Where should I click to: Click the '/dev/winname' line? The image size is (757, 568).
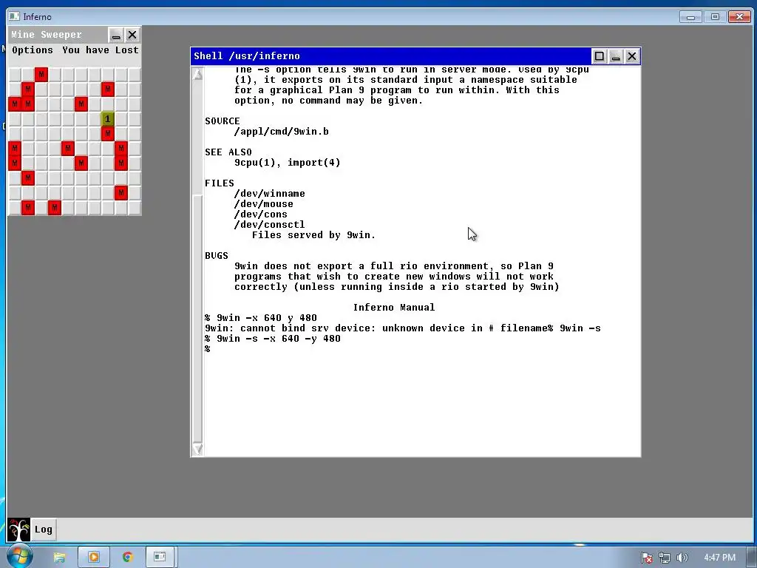269,194
